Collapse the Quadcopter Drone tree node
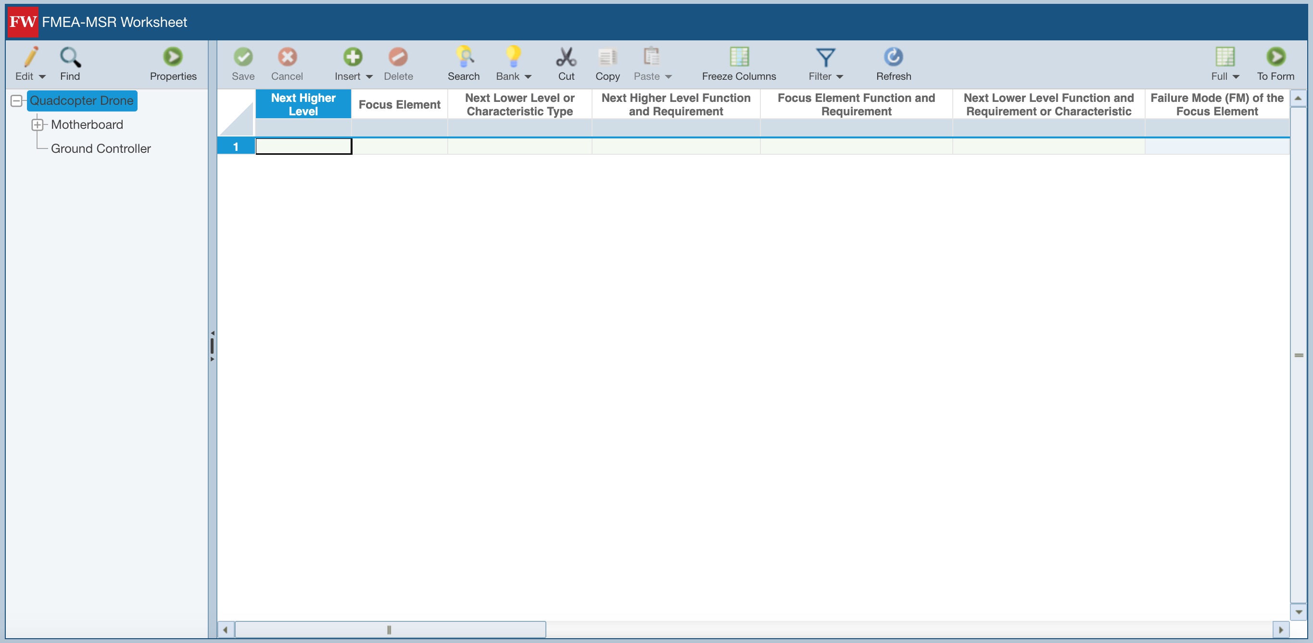Image resolution: width=1313 pixels, height=643 pixels. pos(16,101)
